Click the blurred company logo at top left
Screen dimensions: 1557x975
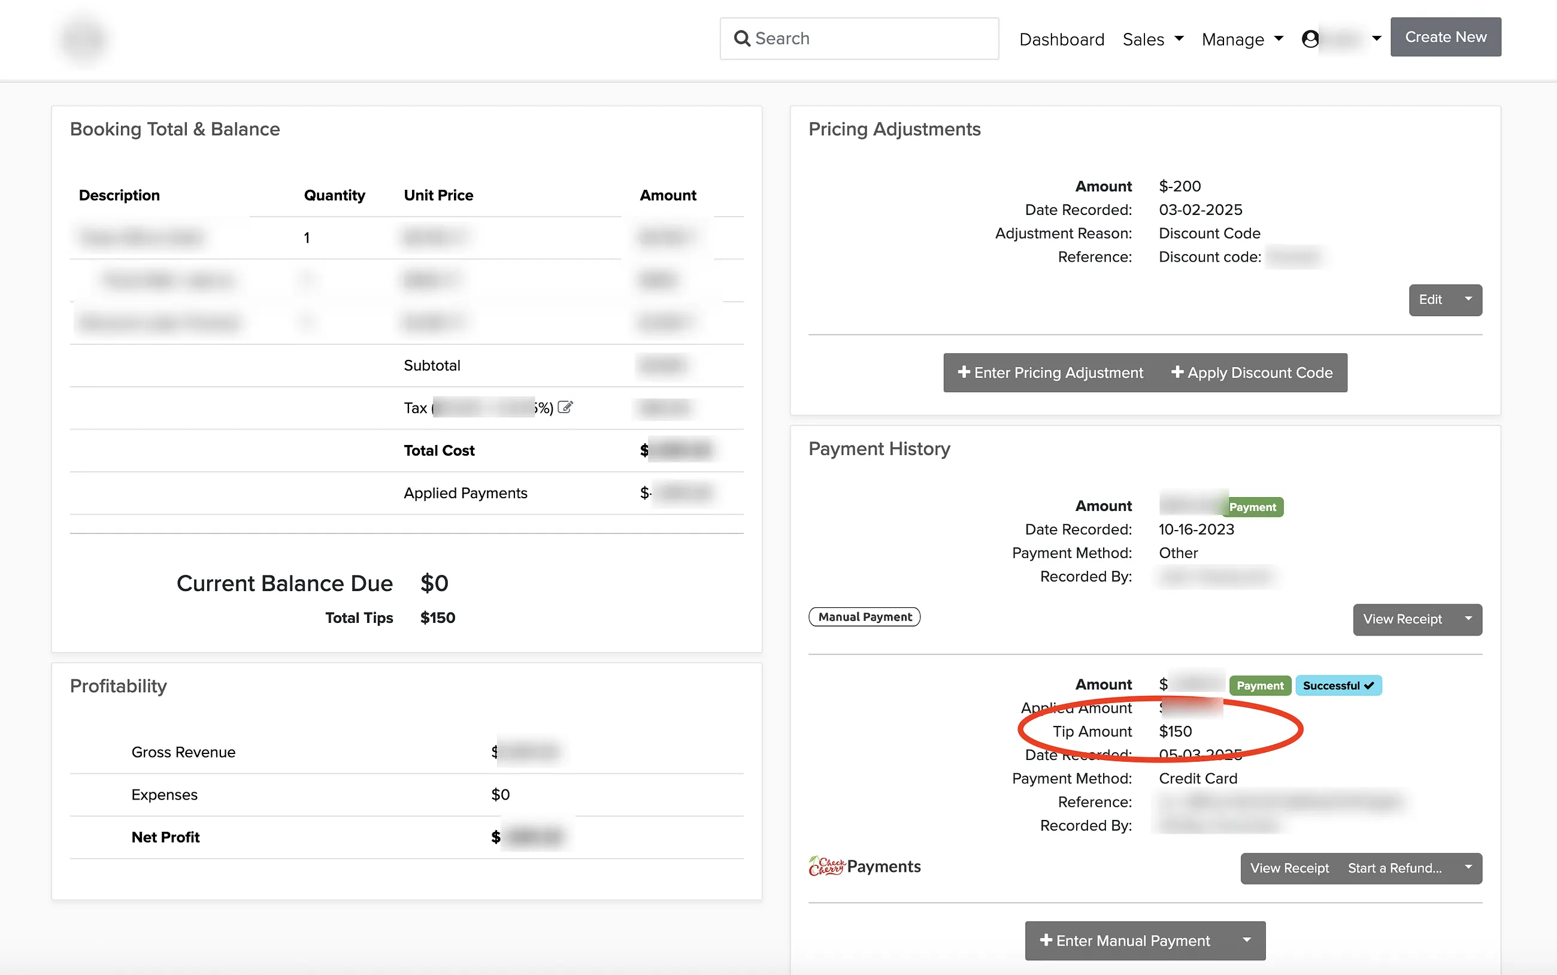click(x=84, y=40)
